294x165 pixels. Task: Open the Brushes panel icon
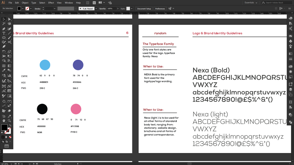click(290, 46)
